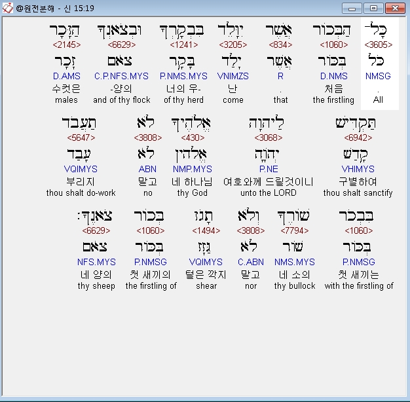Select parsing code NMS.MYS

(x=295, y=262)
